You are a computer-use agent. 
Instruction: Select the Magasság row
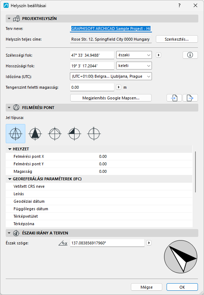[x=99, y=171]
